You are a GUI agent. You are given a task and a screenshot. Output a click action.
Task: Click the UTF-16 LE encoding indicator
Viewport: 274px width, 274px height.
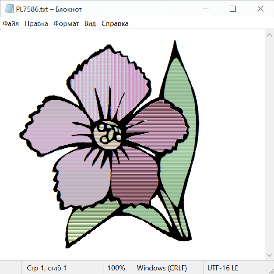click(x=223, y=268)
